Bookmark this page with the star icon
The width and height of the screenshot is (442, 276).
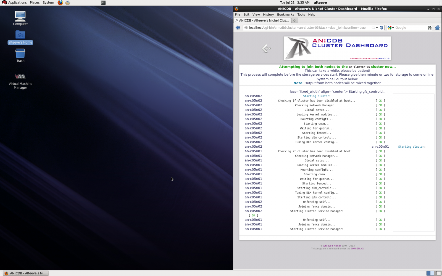(x=373, y=28)
